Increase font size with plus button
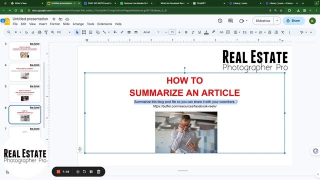 point(179,32)
